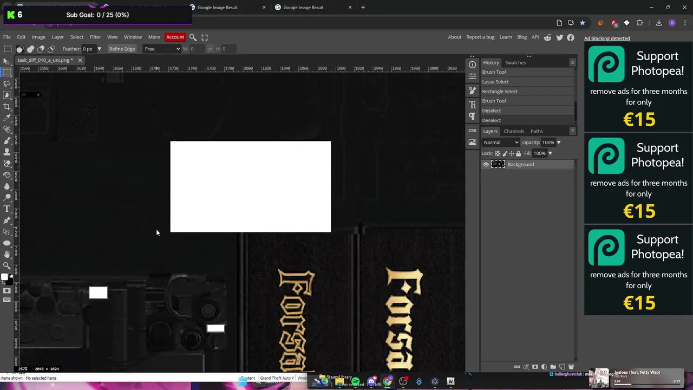This screenshot has width=693, height=390.
Task: Click the Refine Edge button
Action: pos(122,49)
